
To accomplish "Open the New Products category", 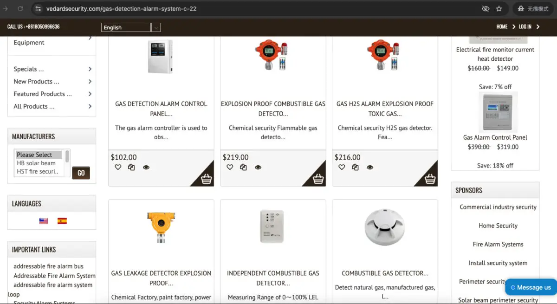I will pos(36,82).
